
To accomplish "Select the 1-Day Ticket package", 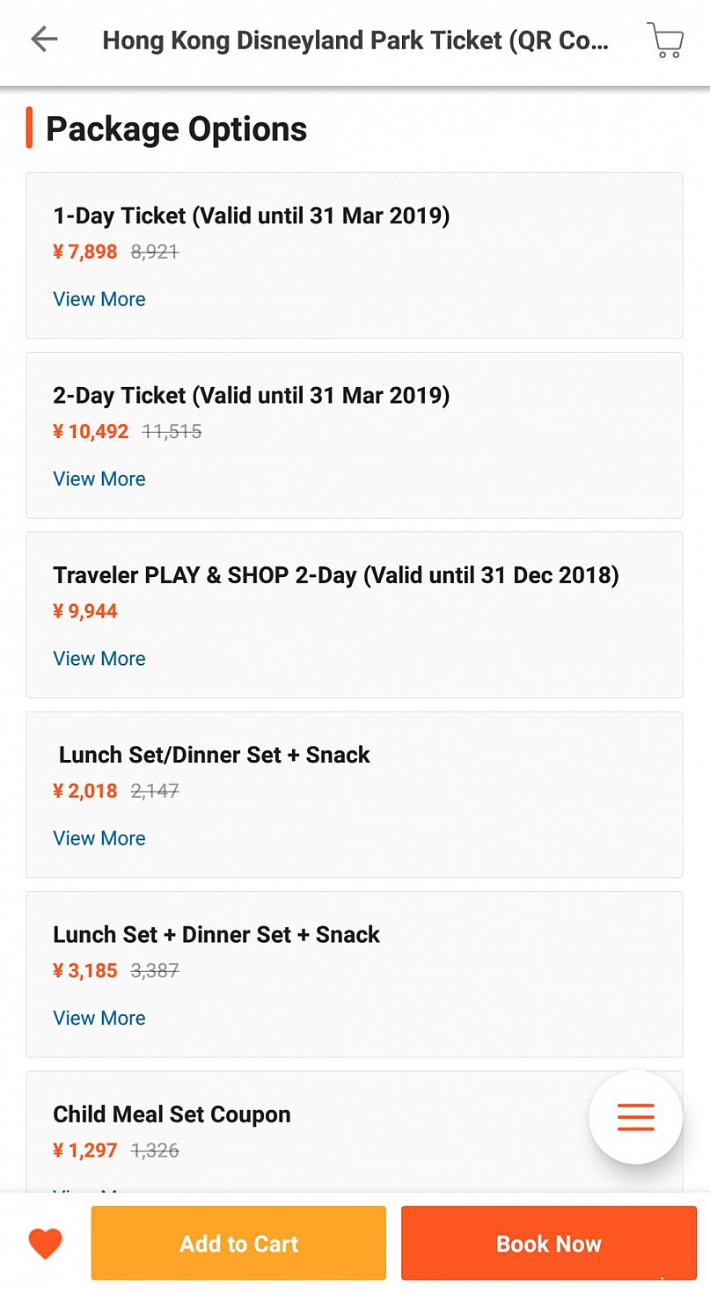I will (x=355, y=255).
